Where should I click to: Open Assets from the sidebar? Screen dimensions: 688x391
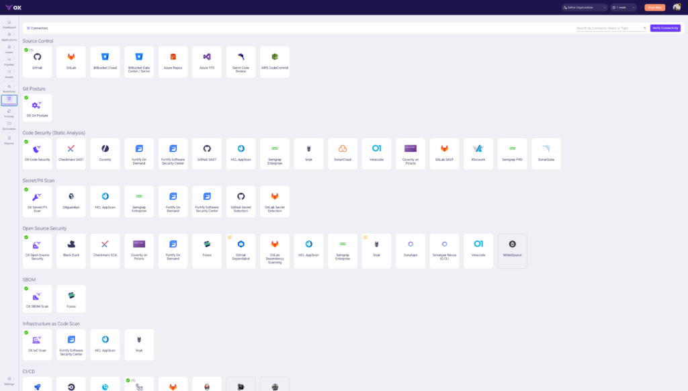coord(9,74)
